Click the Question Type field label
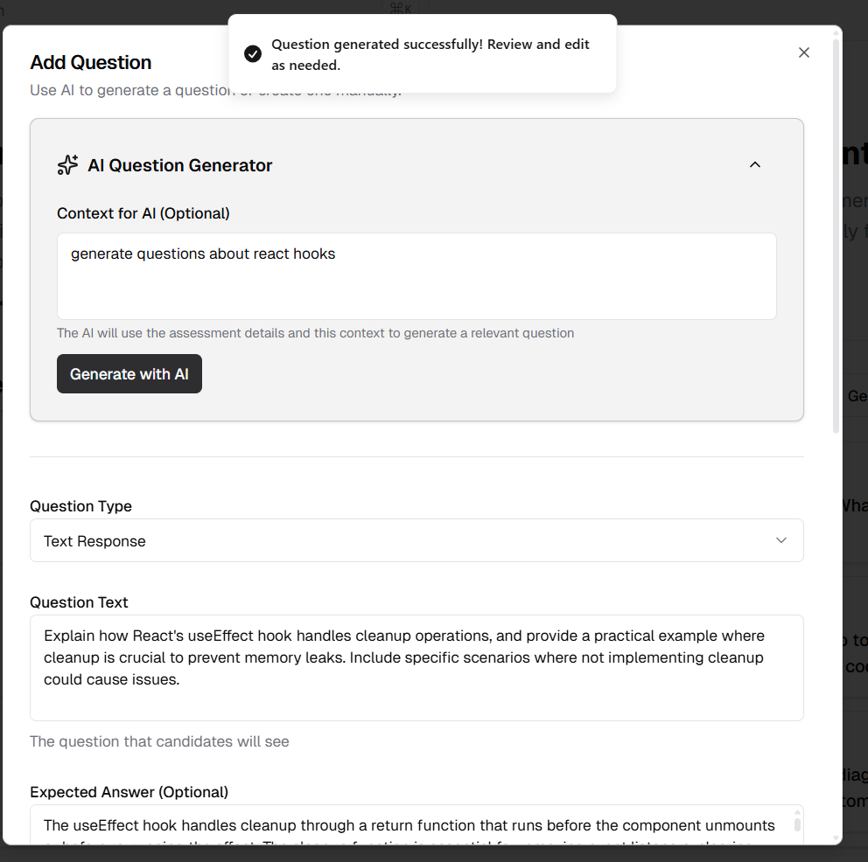This screenshot has height=862, width=868. (x=80, y=506)
